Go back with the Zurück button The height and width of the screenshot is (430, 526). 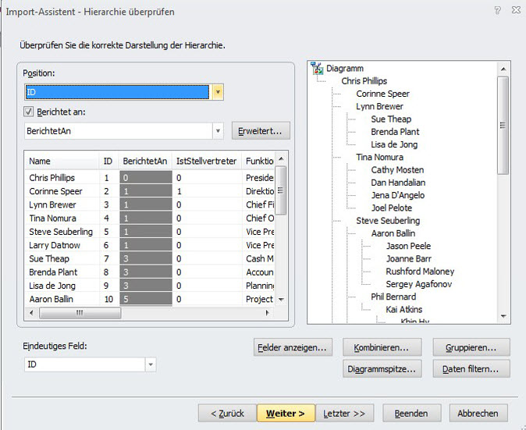click(x=227, y=413)
